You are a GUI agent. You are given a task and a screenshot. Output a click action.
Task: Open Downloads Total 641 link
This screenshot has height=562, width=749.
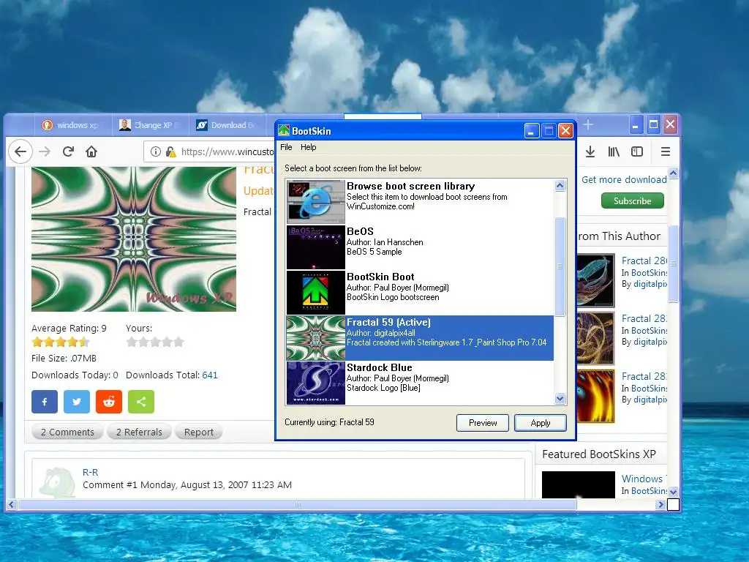coord(210,375)
